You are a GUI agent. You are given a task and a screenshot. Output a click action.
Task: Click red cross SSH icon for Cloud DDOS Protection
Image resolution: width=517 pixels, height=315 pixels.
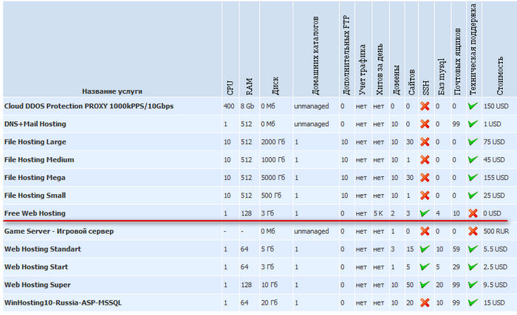(x=425, y=106)
